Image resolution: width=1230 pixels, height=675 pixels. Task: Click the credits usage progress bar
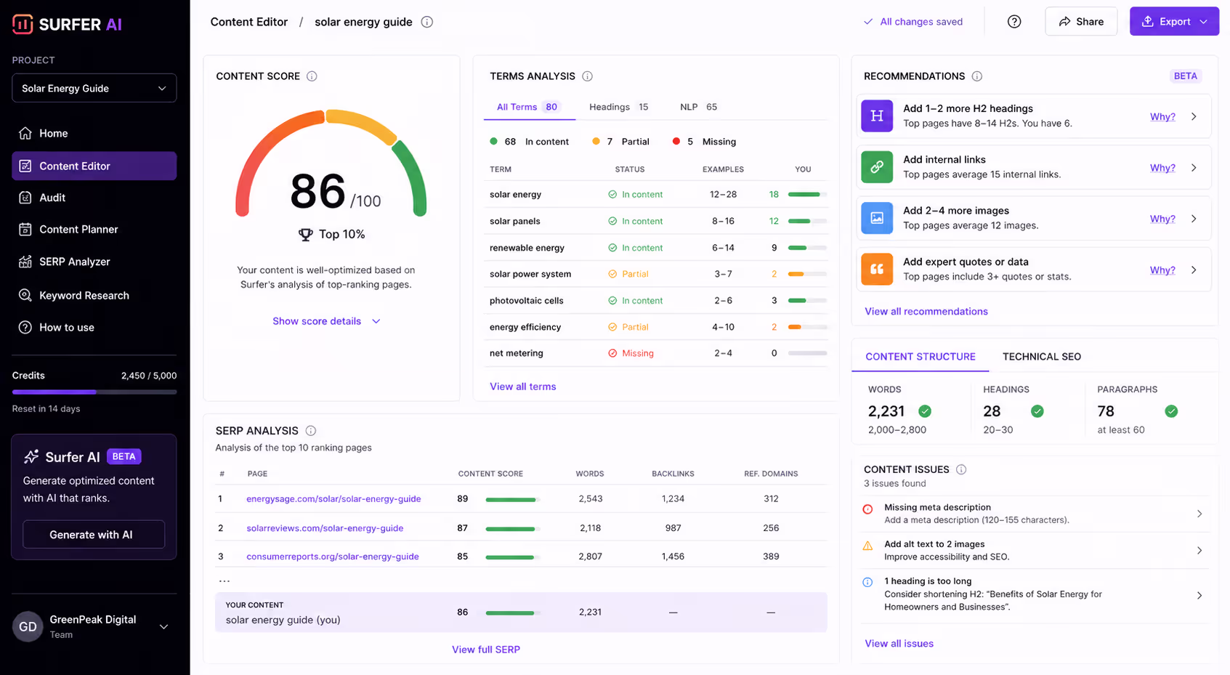pyautogui.click(x=94, y=392)
